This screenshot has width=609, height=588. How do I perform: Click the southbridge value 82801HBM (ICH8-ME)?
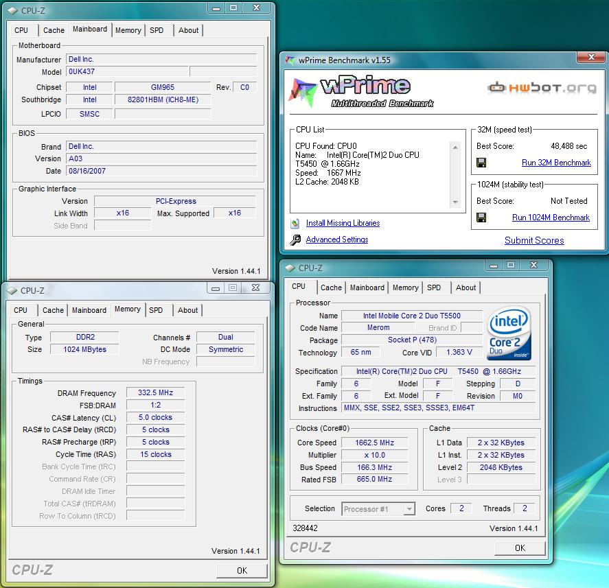pyautogui.click(x=163, y=99)
